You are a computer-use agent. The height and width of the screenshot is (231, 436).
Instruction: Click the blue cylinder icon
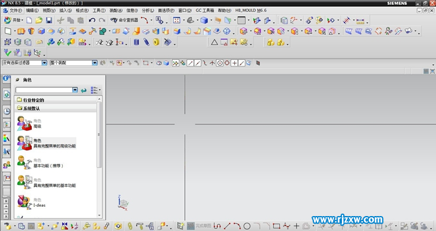click(136, 42)
